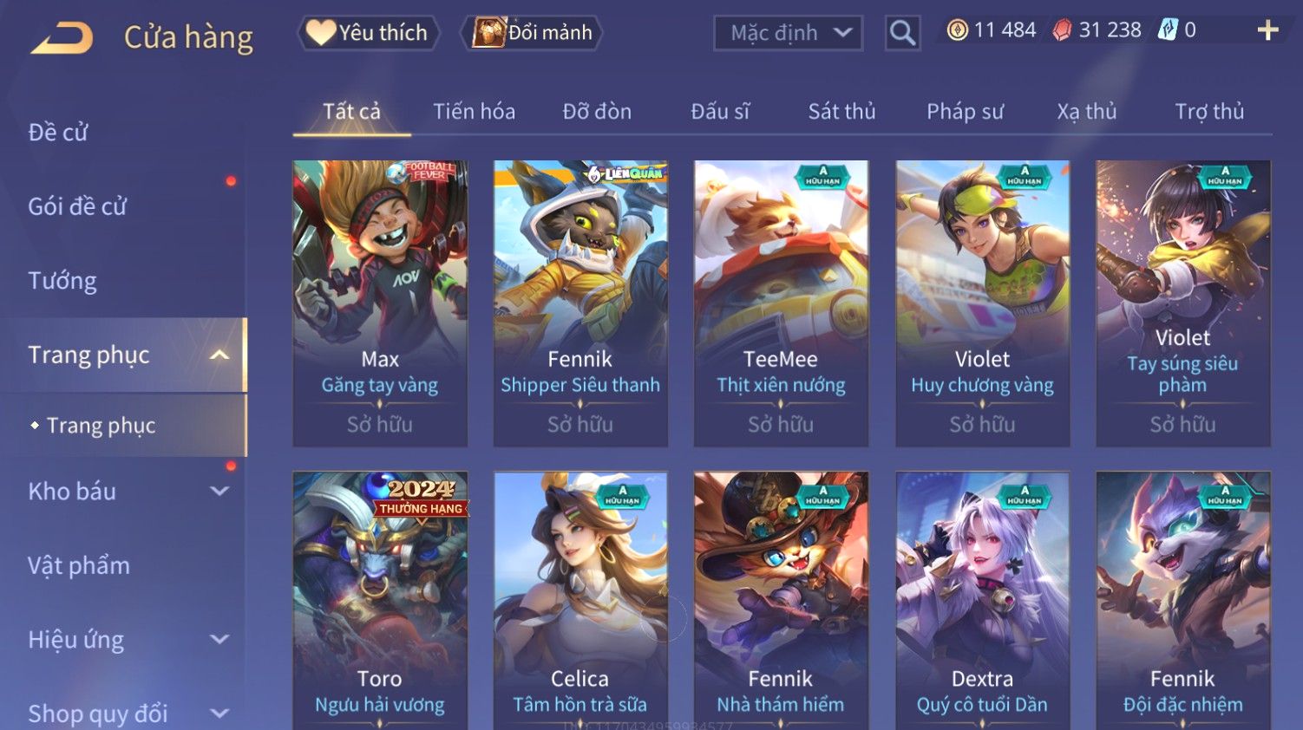1303x730 pixels.
Task: Click the gold coin currency icon
Action: 957,30
